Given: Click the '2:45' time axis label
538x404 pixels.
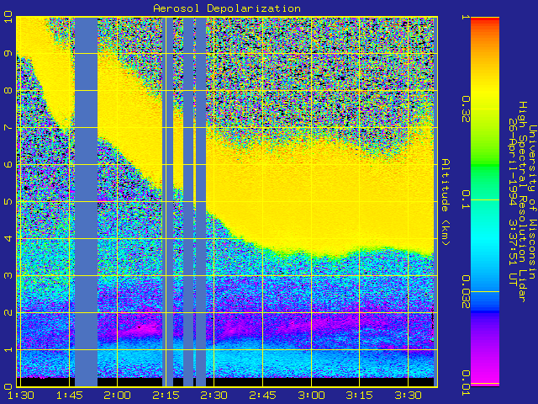Looking at the screenshot, I should pyautogui.click(x=263, y=396).
